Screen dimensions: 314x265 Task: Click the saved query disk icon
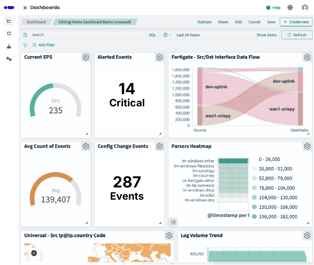click(x=25, y=35)
